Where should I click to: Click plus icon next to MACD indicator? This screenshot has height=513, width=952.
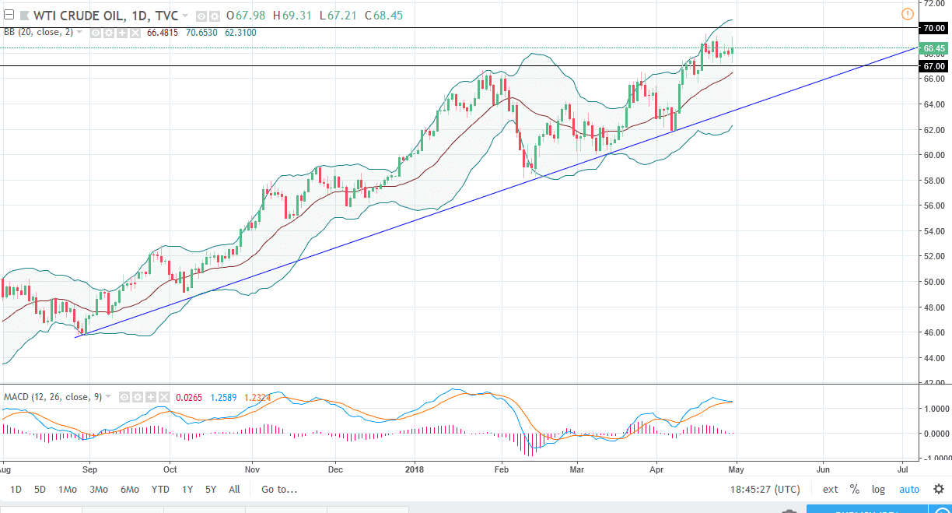tap(152, 397)
